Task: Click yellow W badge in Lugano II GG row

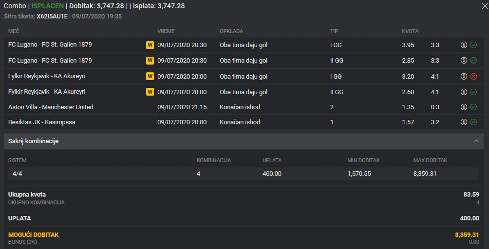Action: pos(150,60)
